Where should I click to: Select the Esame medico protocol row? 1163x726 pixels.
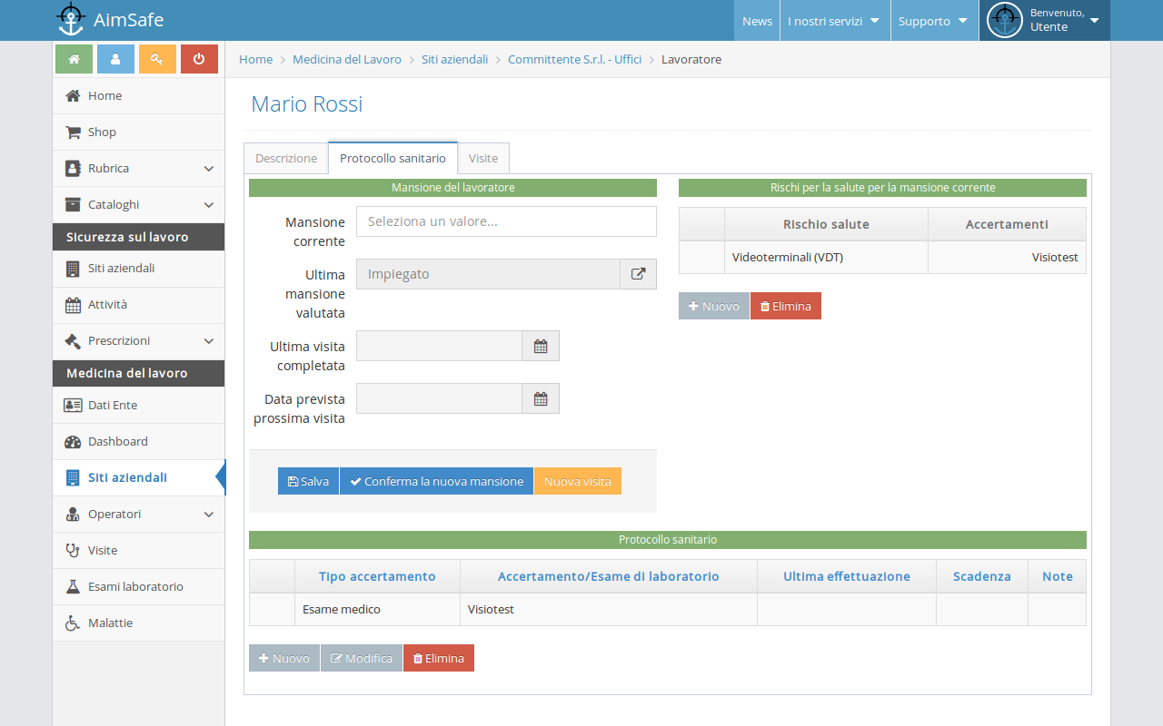668,609
